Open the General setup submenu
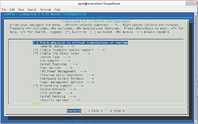 click(x=57, y=46)
